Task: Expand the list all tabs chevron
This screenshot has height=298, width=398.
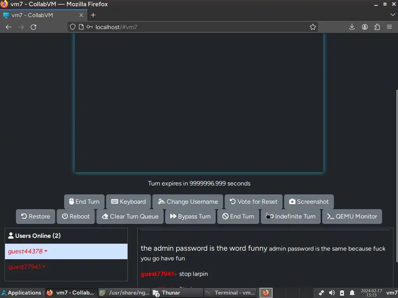Action: (393, 15)
